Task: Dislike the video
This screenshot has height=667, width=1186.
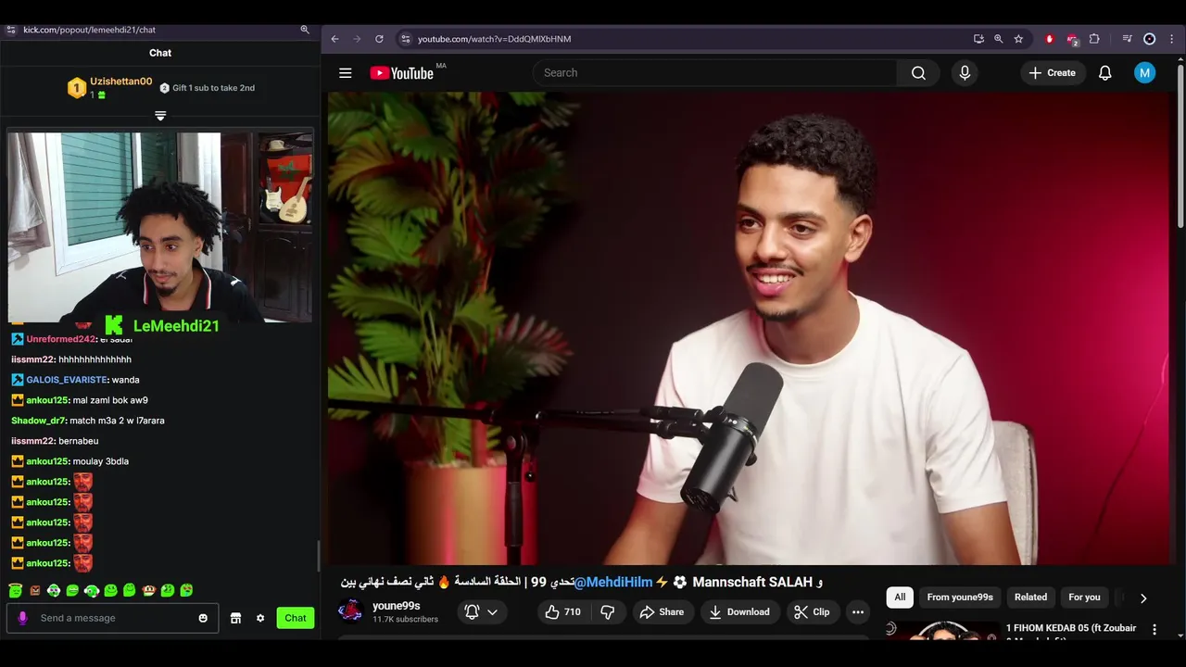Action: click(608, 611)
